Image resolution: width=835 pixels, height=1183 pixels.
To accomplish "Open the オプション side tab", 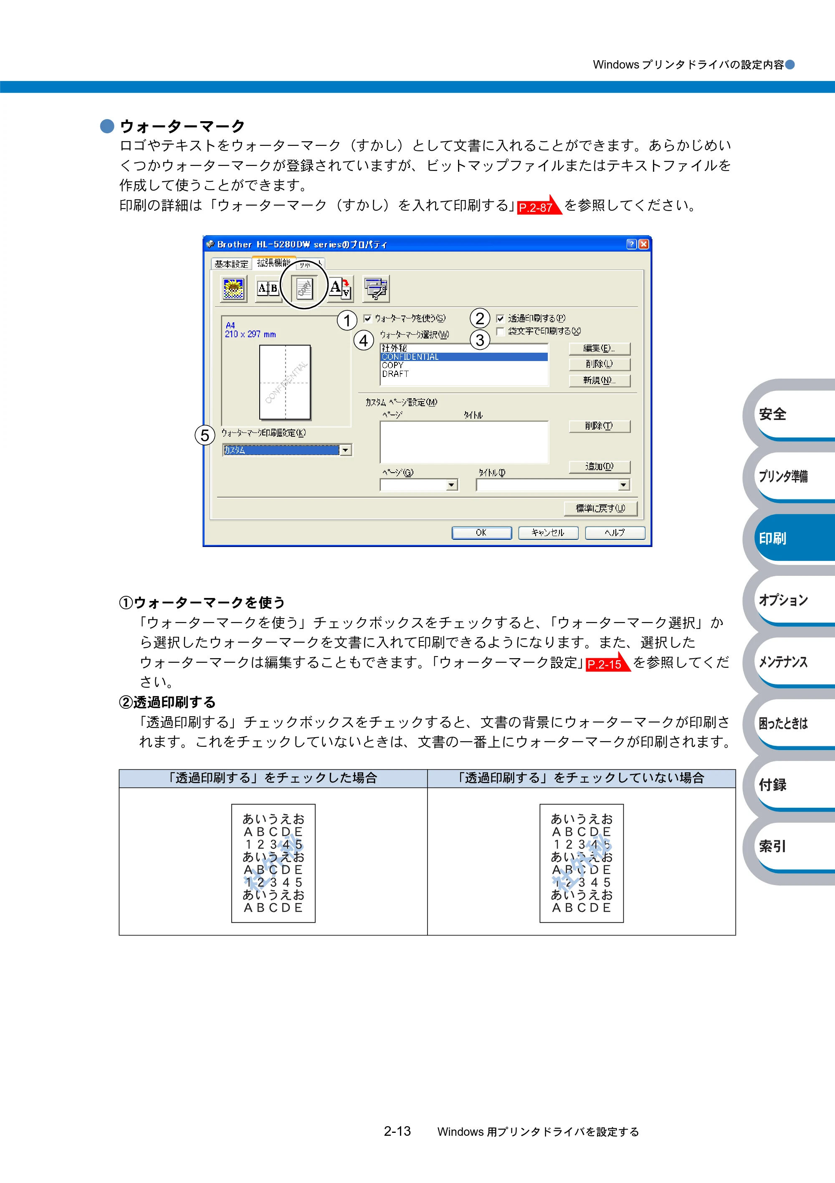I will click(x=795, y=600).
